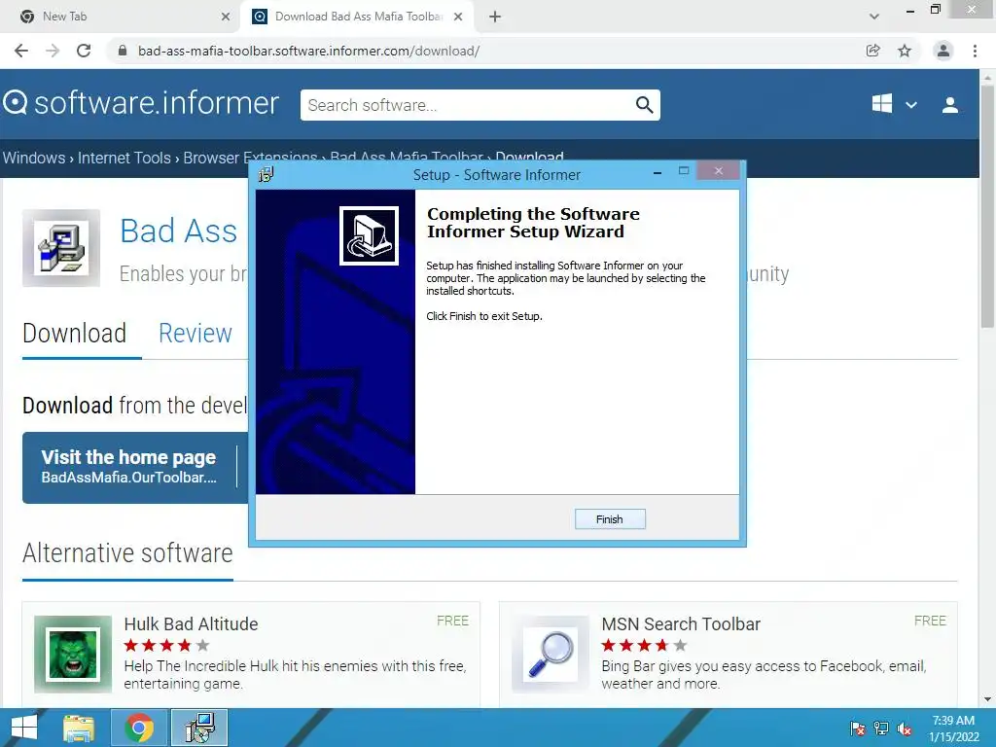Click the MSN Search Toolbar star rating

pyautogui.click(x=644, y=646)
